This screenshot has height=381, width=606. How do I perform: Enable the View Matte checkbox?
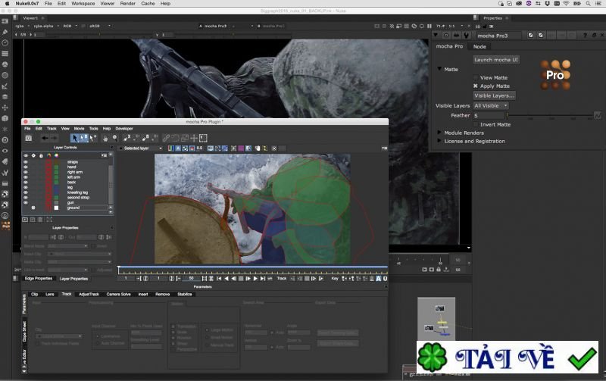click(476, 77)
